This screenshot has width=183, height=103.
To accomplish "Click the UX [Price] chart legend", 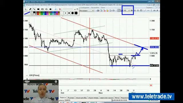I will (34, 75).
